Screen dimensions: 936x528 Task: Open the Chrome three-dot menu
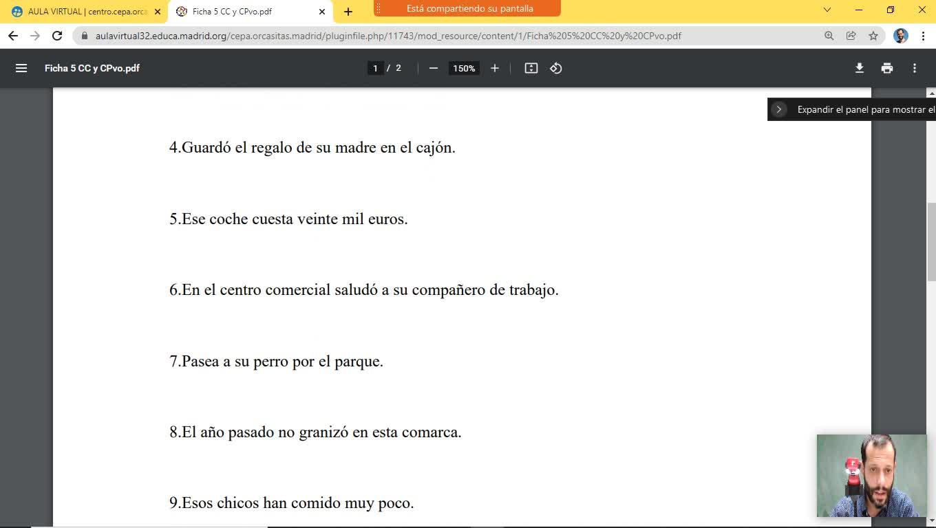(x=923, y=36)
